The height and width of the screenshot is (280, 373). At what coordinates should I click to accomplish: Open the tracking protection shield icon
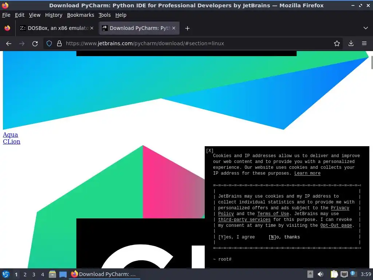pos(49,44)
